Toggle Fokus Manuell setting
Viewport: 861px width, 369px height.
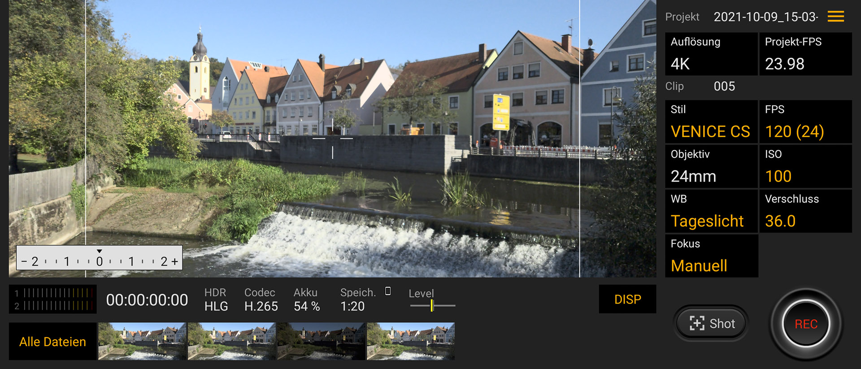(711, 256)
